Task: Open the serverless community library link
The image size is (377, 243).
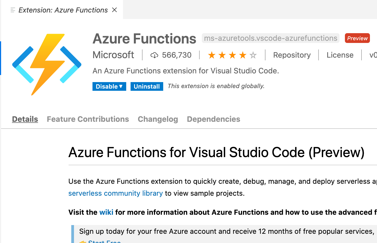Action: click(x=115, y=193)
